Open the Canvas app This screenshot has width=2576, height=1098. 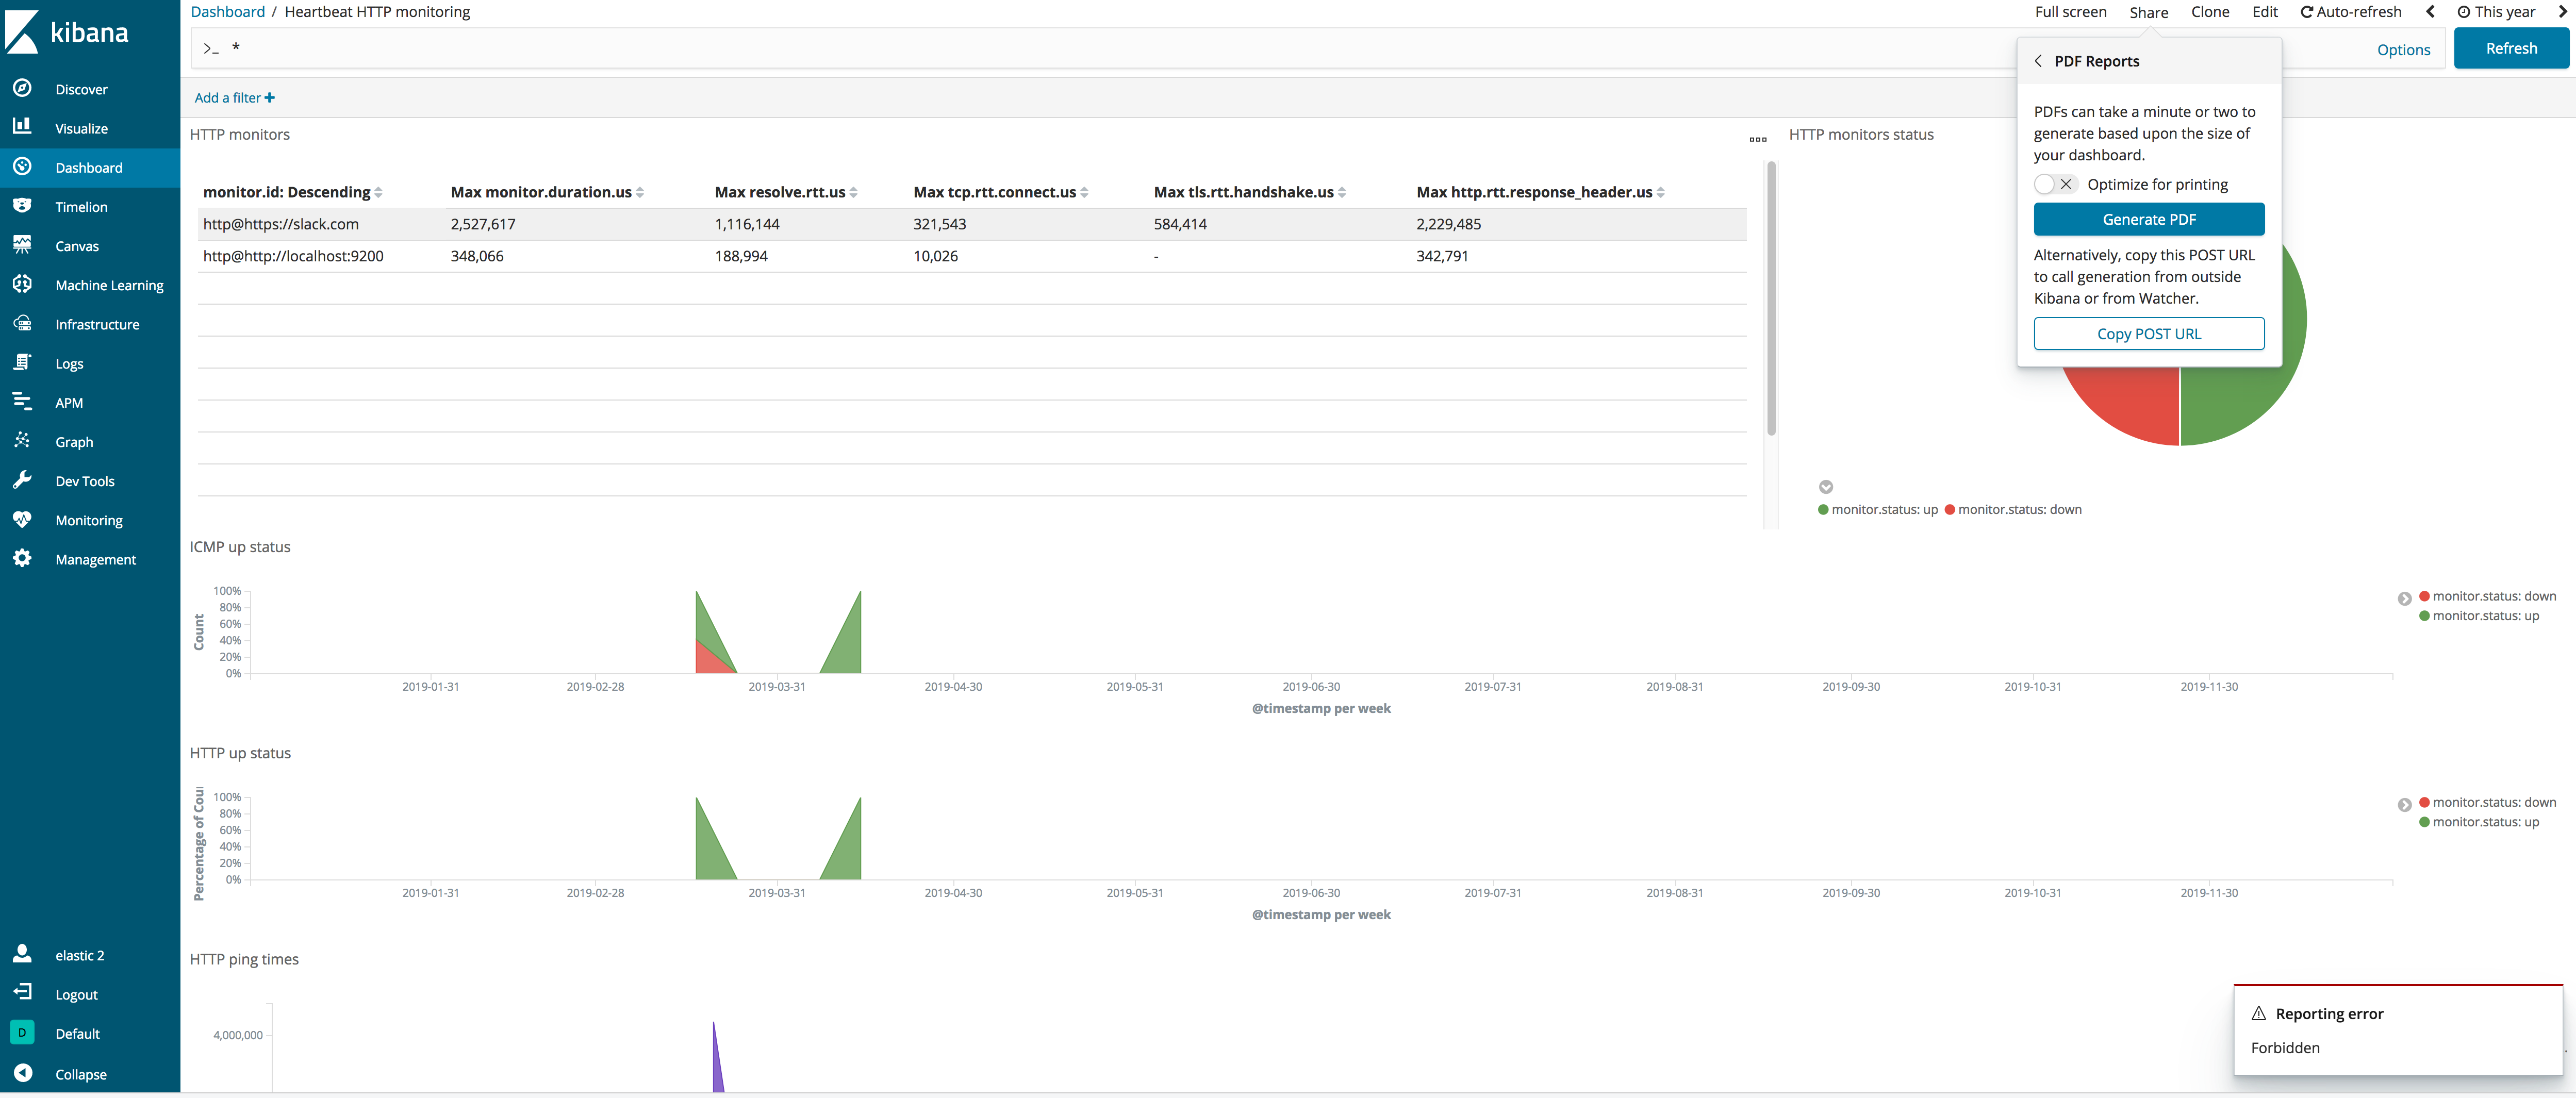pyautogui.click(x=77, y=245)
